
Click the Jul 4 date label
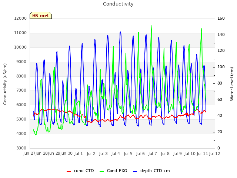pos(116,154)
